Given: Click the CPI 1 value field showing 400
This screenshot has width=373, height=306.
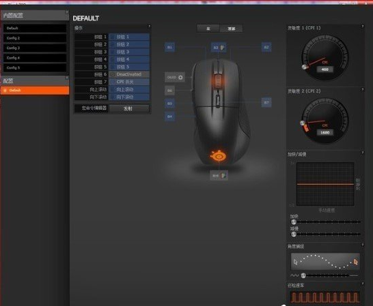Looking at the screenshot, I should pyautogui.click(x=325, y=70).
